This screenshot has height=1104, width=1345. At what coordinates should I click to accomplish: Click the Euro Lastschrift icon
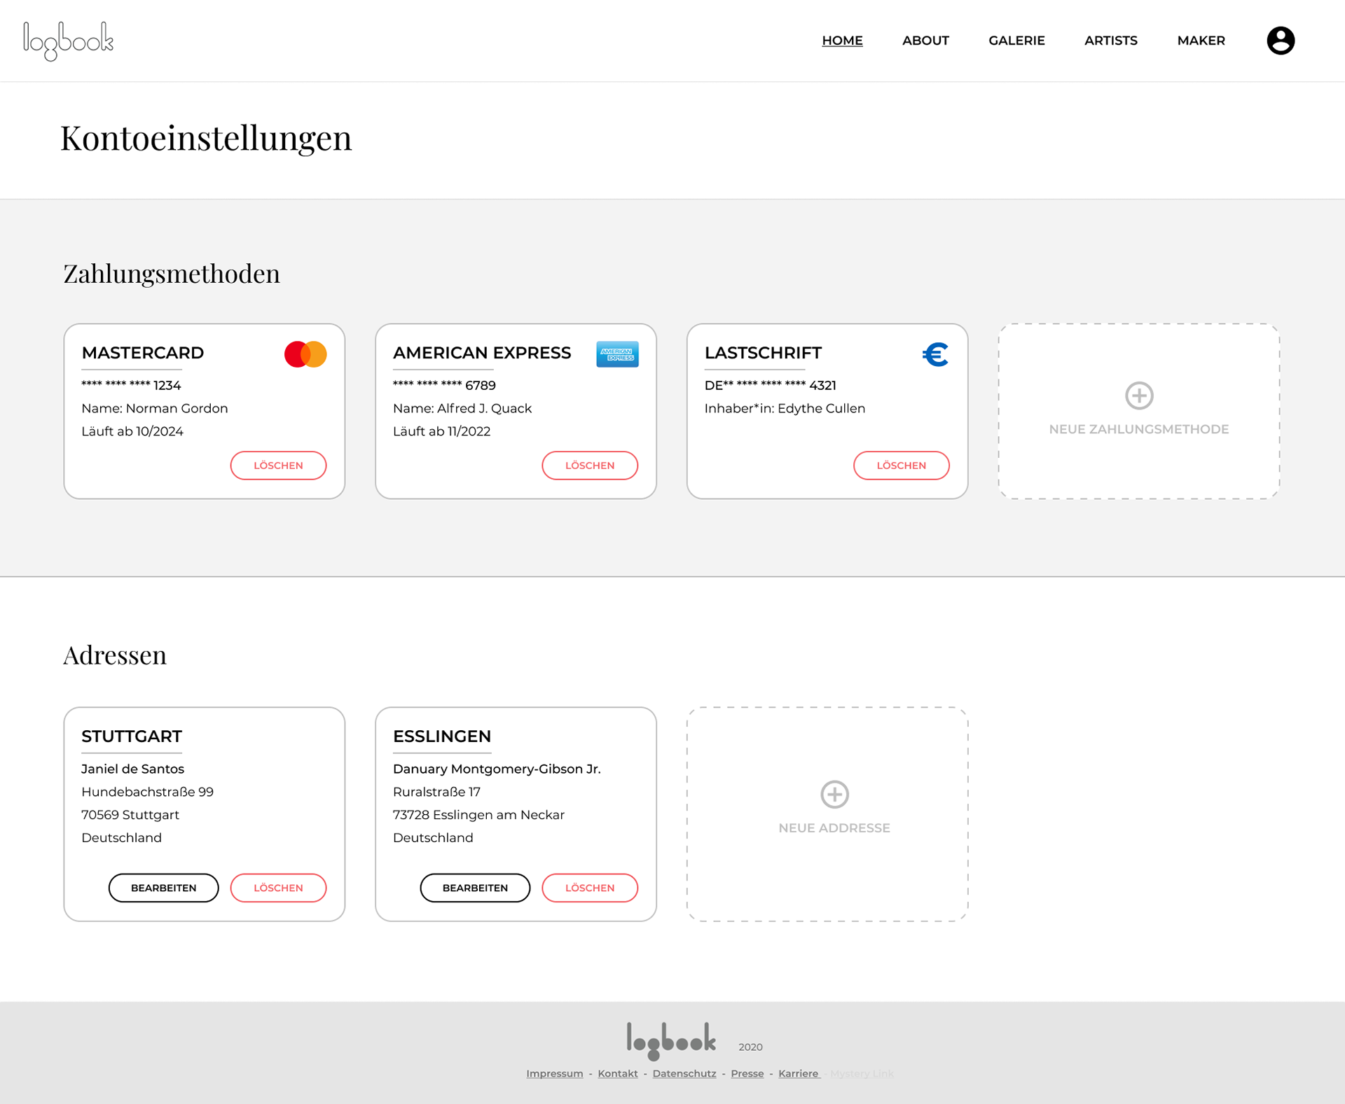click(x=935, y=354)
